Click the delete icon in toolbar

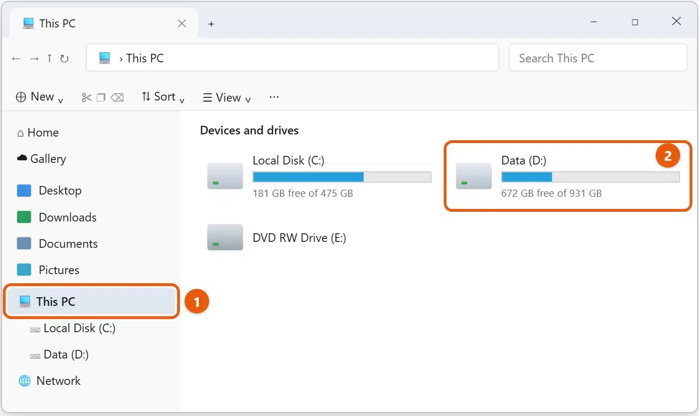(117, 97)
